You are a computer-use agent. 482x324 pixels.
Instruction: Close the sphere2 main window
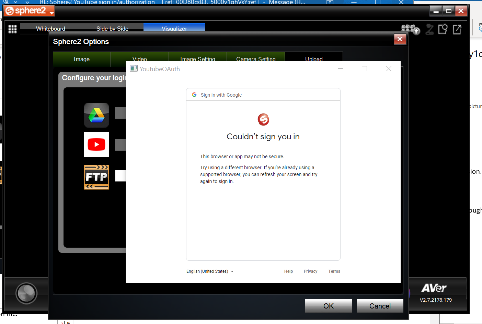coord(461,11)
